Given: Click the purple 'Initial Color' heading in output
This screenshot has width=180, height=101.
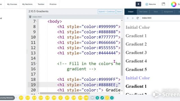Looking at the screenshot, I should click(x=138, y=78).
